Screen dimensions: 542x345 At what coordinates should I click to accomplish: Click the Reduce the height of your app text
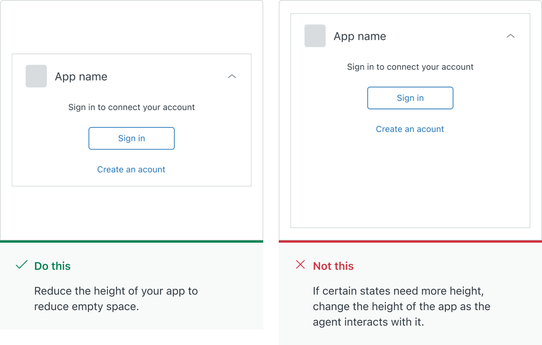(x=116, y=299)
